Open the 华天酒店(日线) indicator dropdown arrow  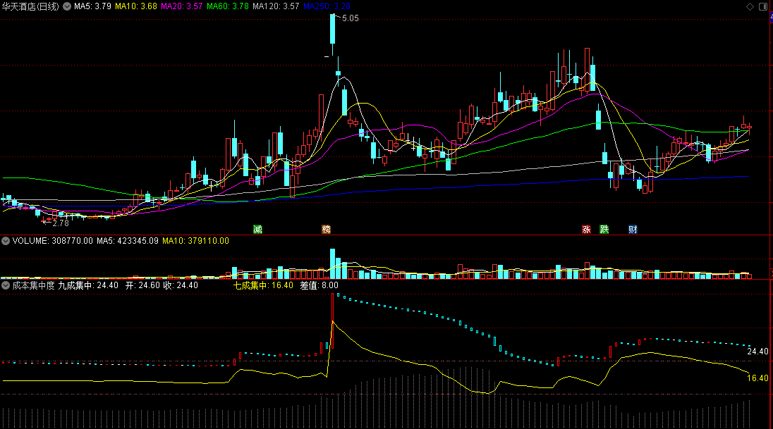67,6
